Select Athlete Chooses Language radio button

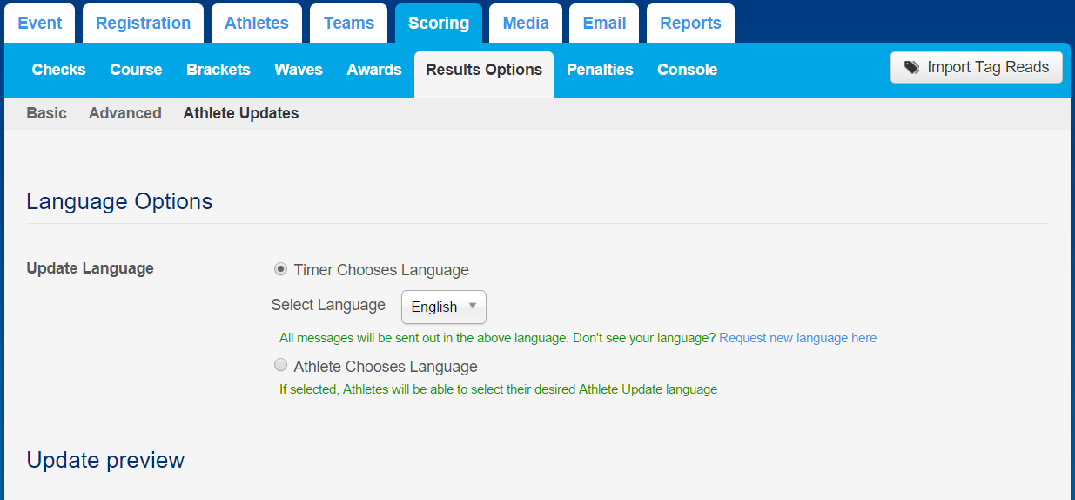click(x=280, y=366)
